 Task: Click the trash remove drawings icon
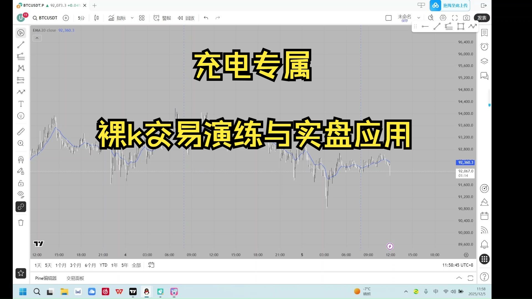pyautogui.click(x=21, y=223)
